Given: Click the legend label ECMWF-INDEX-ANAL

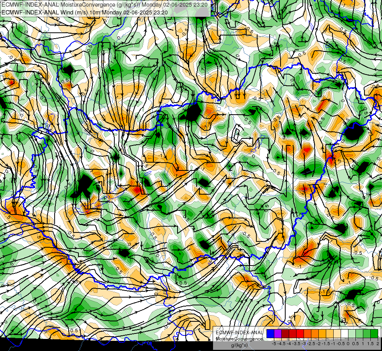Looking at the screenshot, I should click(239, 333).
